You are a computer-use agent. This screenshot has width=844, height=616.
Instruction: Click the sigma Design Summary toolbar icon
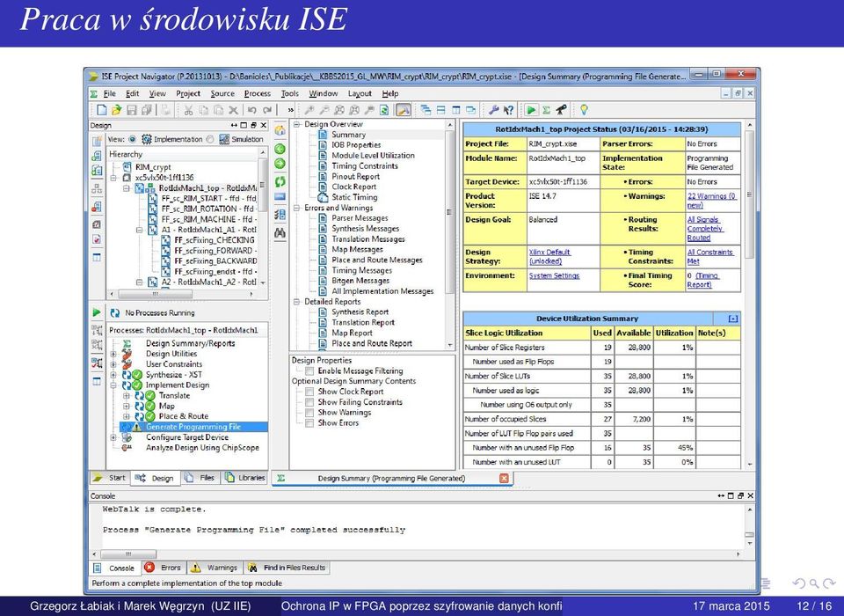pyautogui.click(x=546, y=110)
